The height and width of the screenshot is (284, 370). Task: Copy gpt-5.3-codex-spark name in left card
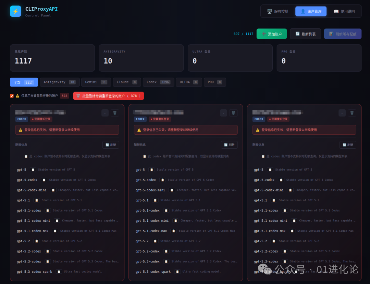[x=59, y=272]
